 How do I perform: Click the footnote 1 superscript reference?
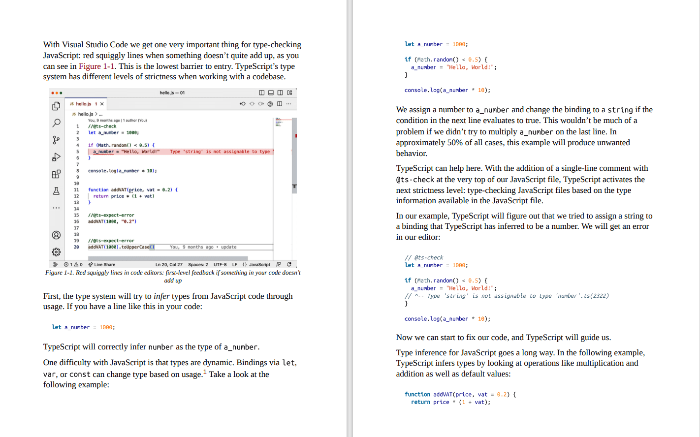coord(205,372)
